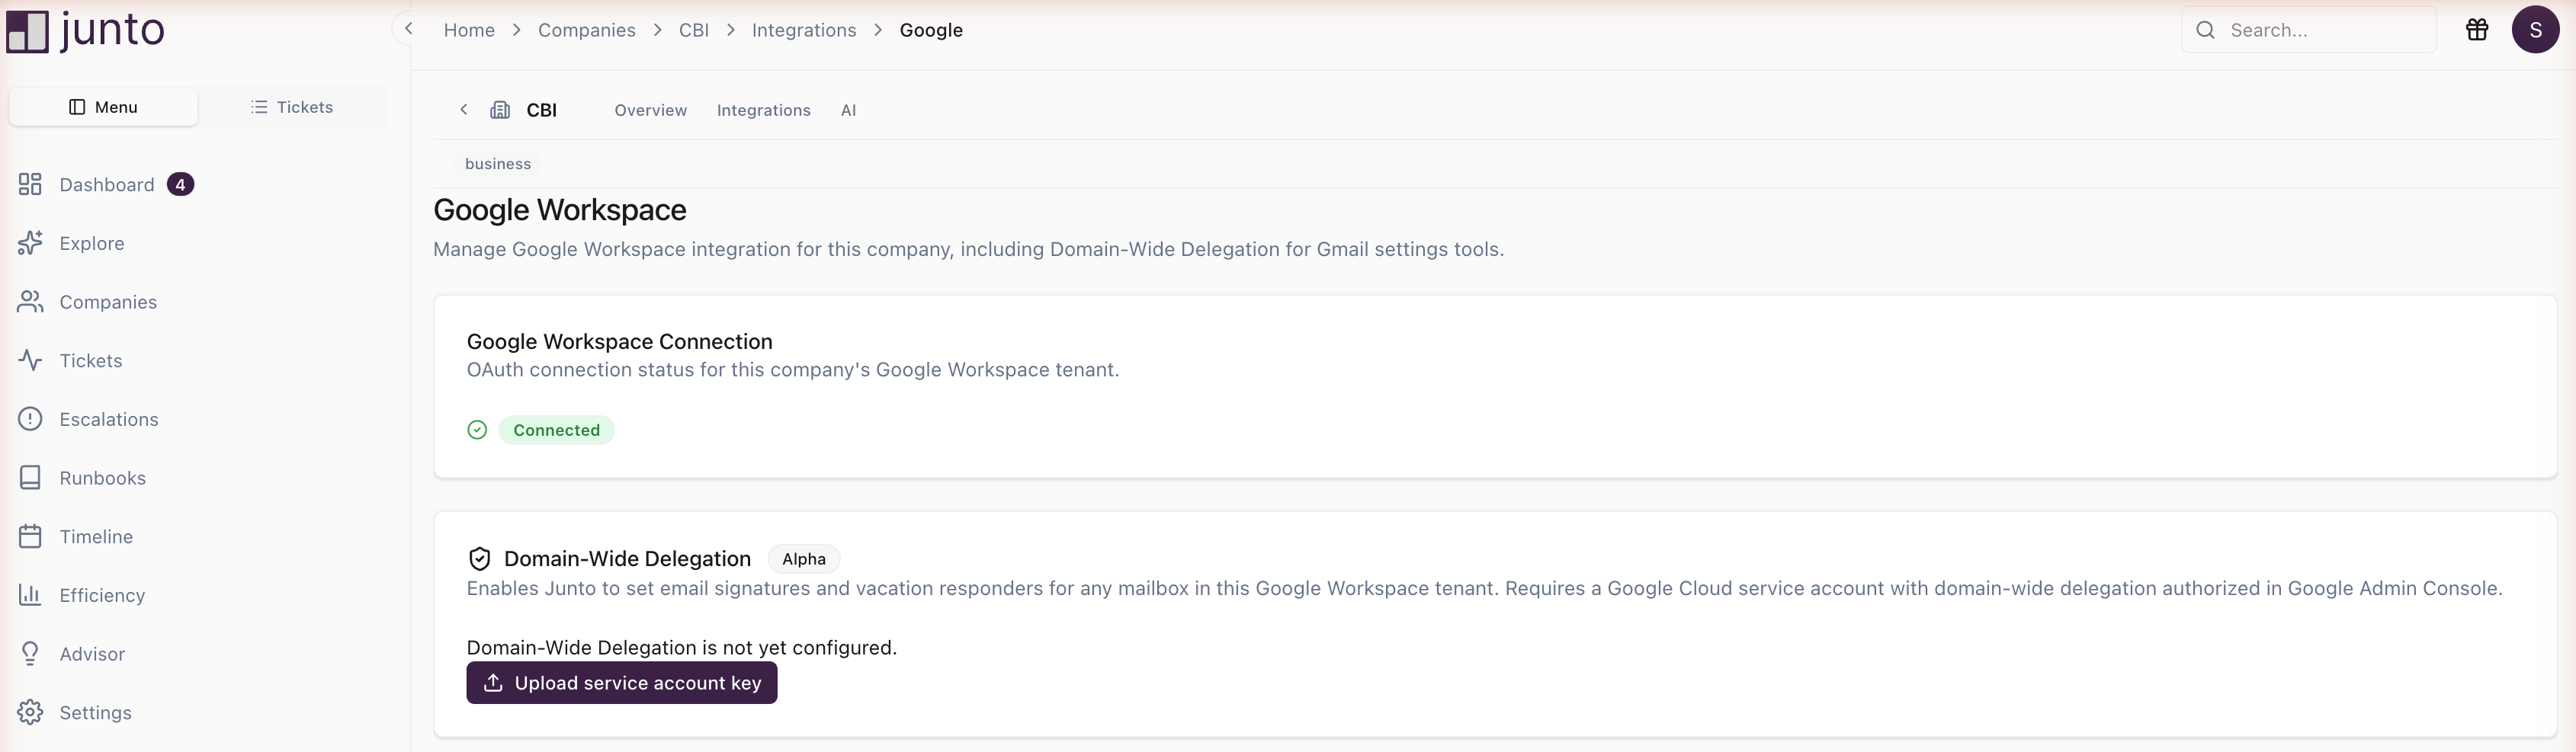Open Escalations via alert circle icon

point(30,419)
